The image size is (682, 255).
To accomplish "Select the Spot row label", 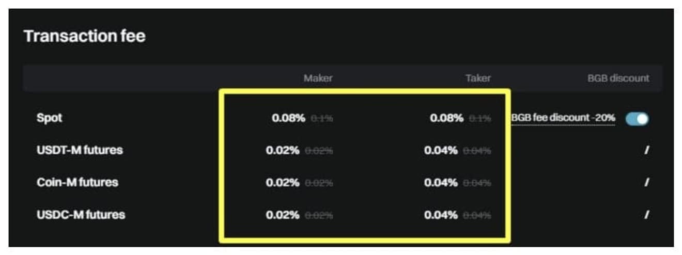I will coord(50,118).
